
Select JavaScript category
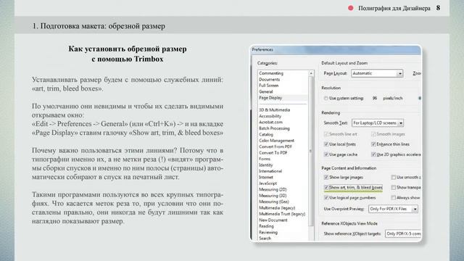tap(268, 183)
